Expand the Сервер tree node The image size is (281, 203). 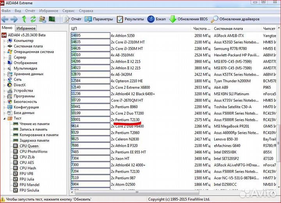click(4, 57)
